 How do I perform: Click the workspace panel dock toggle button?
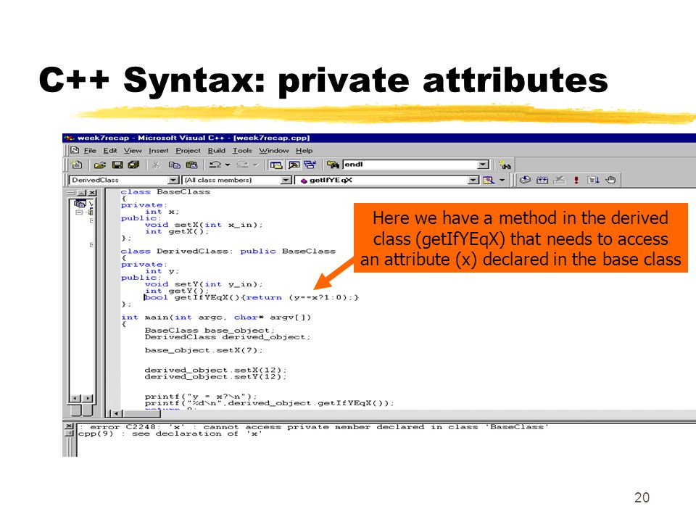(82, 193)
